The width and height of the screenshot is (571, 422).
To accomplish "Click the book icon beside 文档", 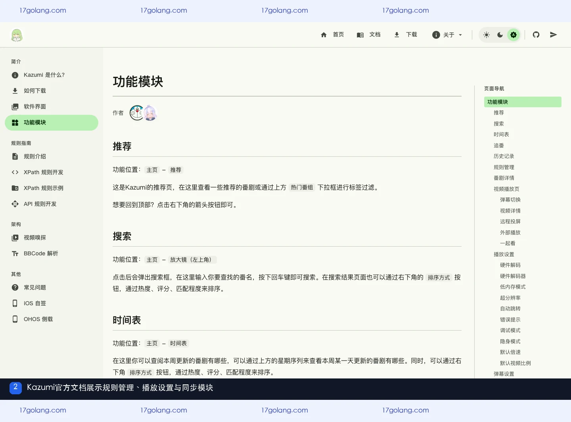I will 360,35.
